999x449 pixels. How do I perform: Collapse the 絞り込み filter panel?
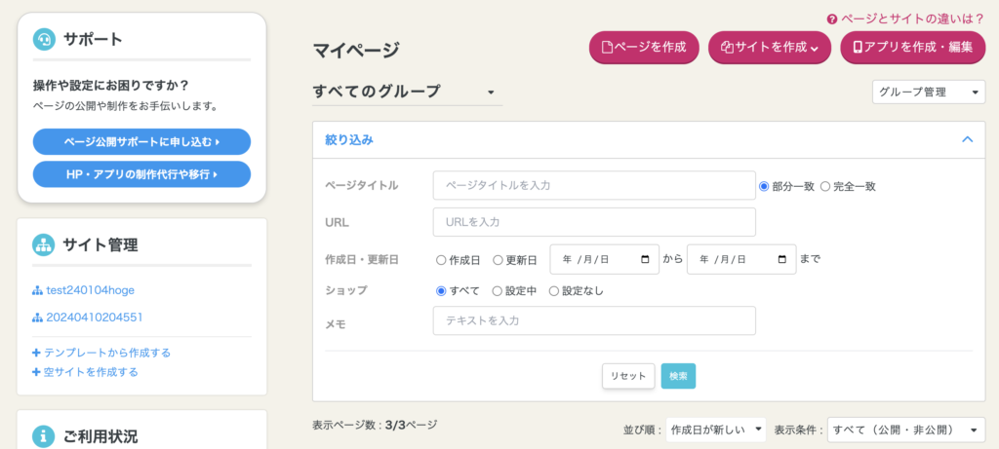click(967, 139)
